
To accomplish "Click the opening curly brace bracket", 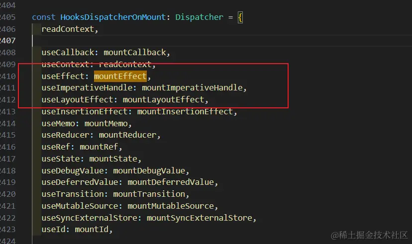I will tap(240, 17).
